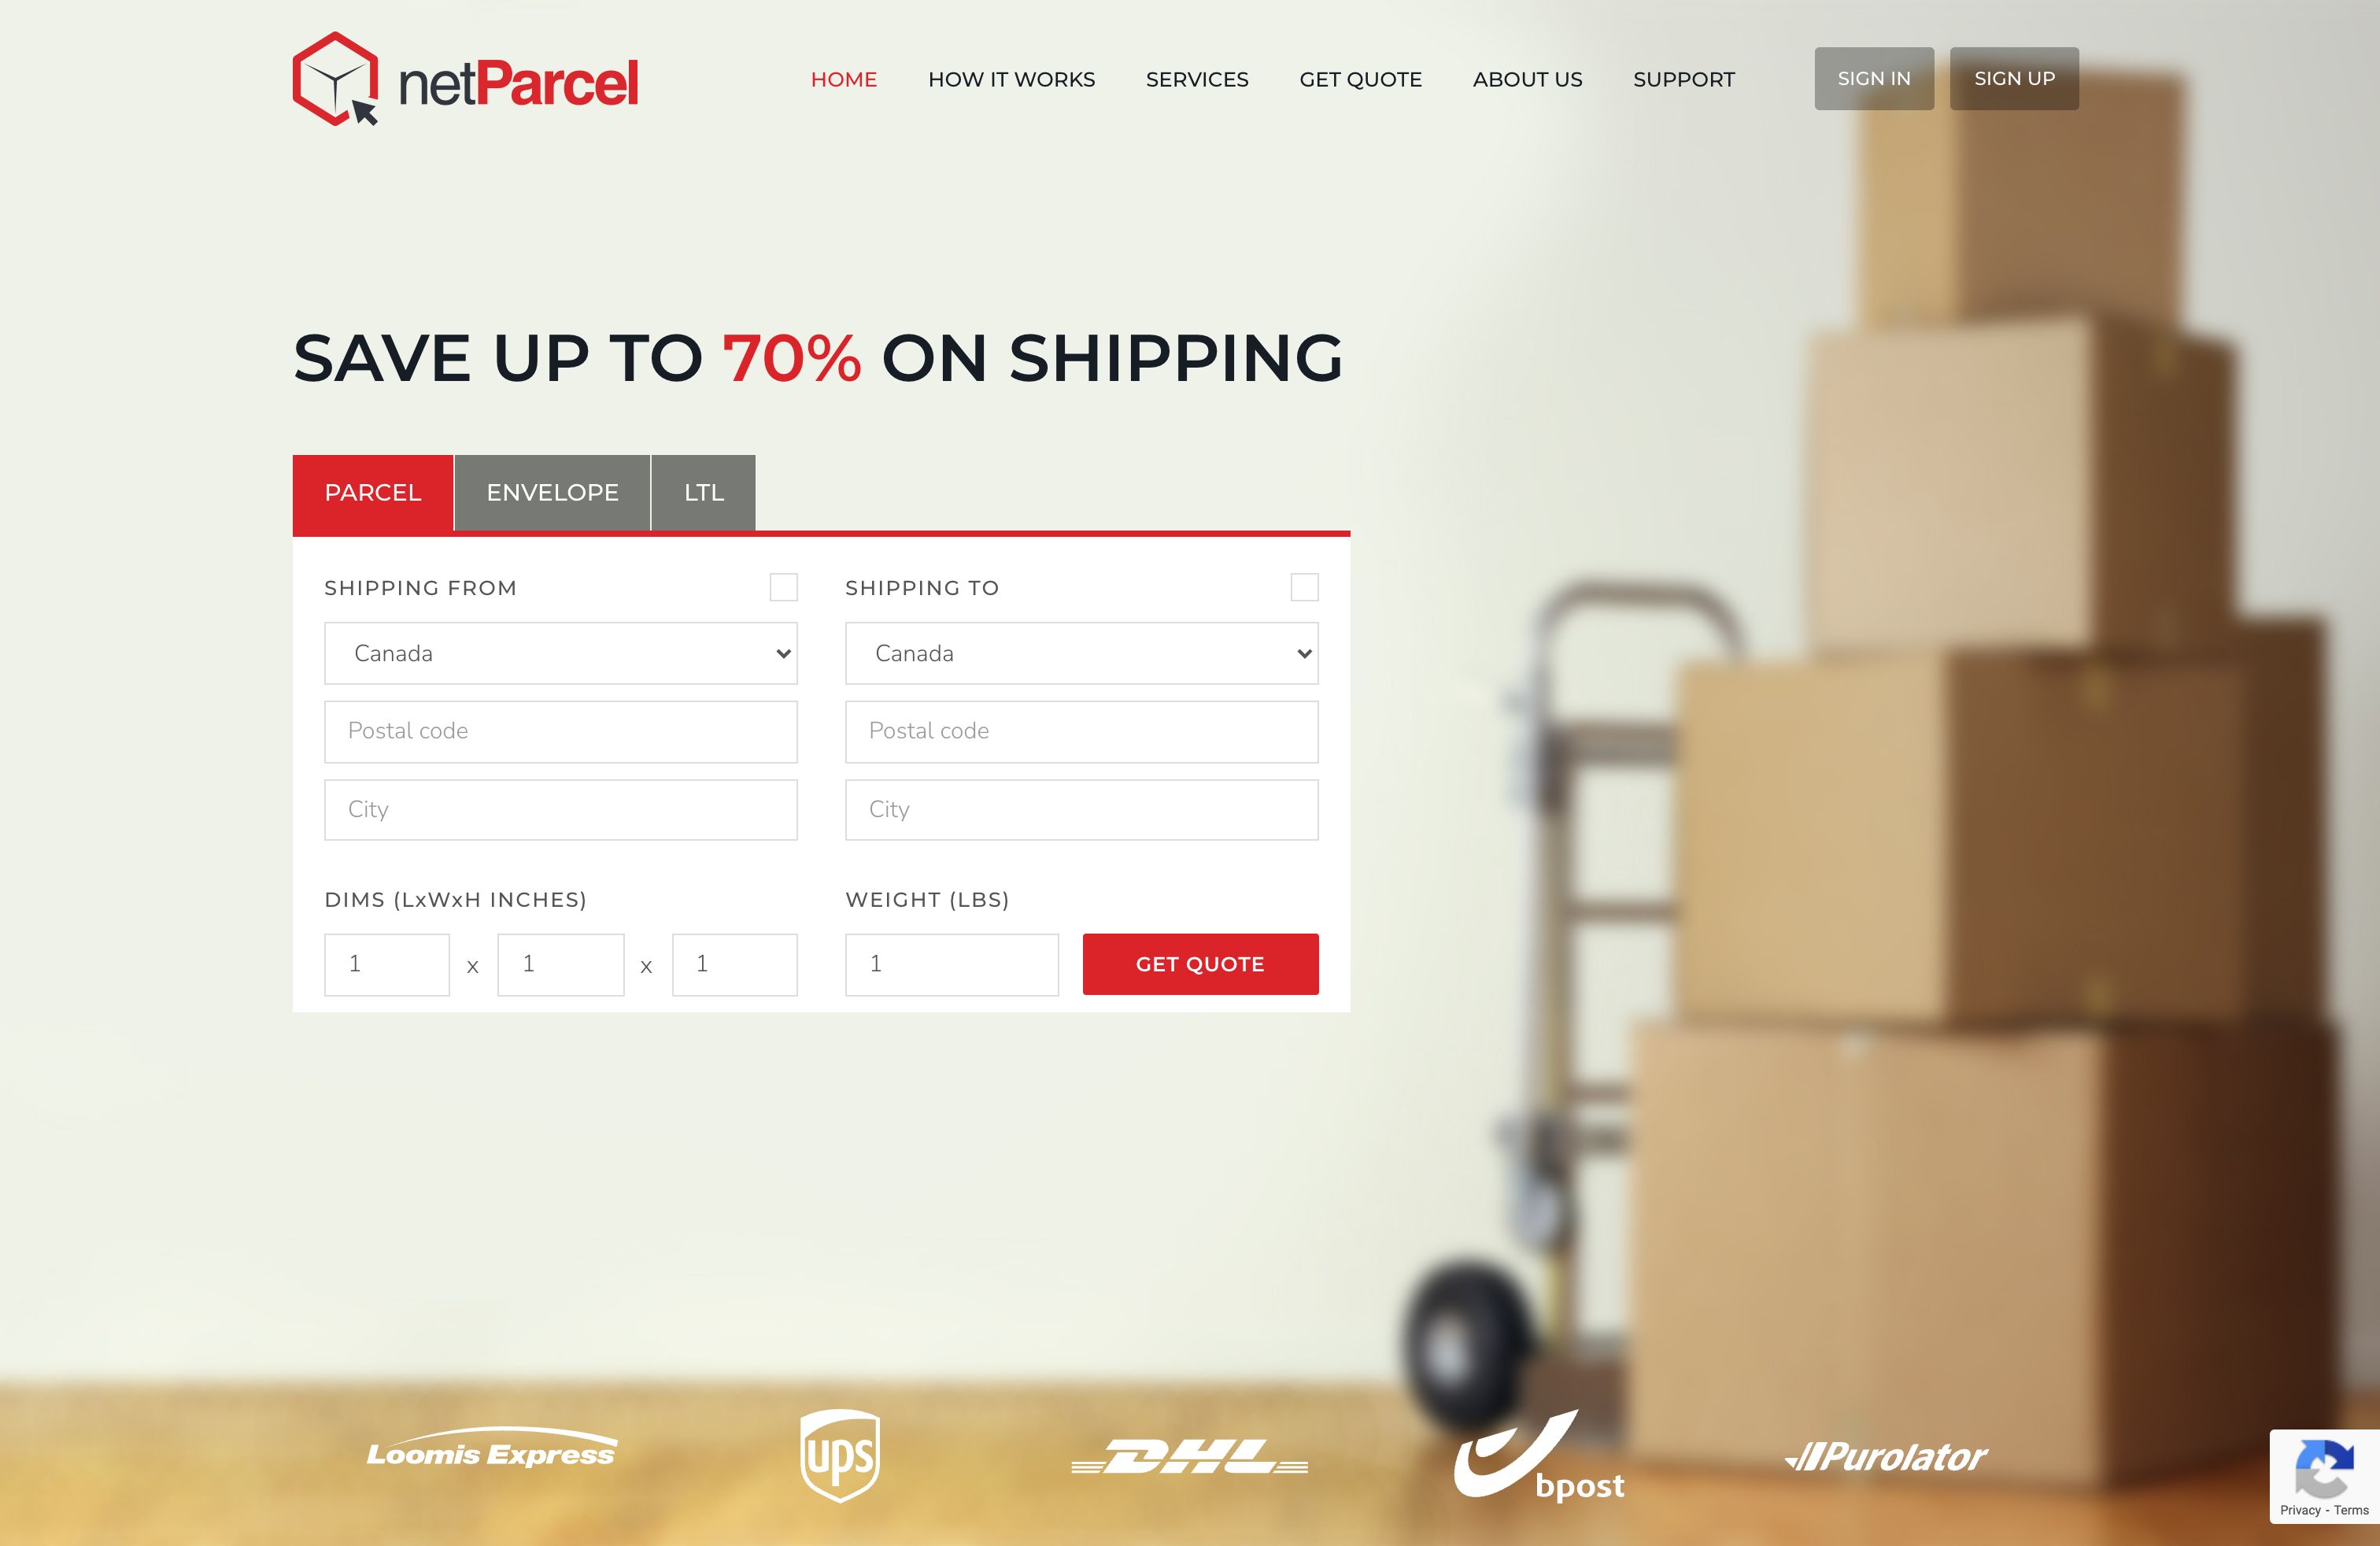Click the Weight LBS input field
The height and width of the screenshot is (1546, 2380).
[954, 963]
